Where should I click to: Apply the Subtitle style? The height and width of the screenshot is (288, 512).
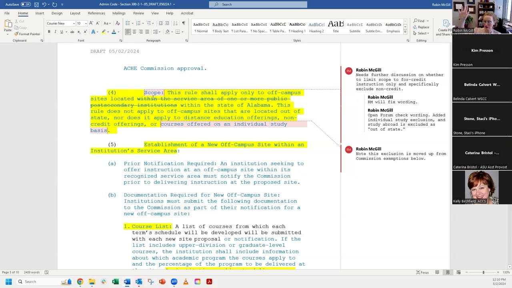pyautogui.click(x=355, y=27)
